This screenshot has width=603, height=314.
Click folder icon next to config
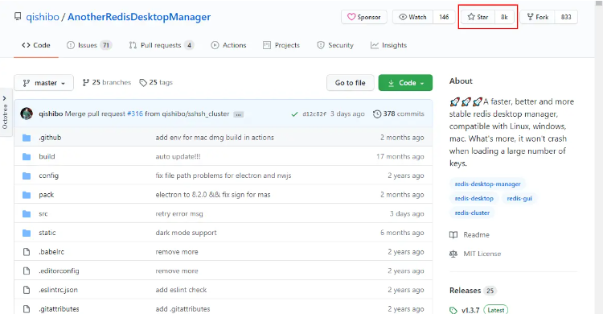(x=27, y=176)
